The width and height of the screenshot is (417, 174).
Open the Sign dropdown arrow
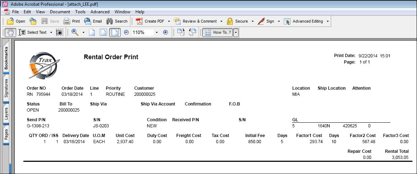click(279, 21)
